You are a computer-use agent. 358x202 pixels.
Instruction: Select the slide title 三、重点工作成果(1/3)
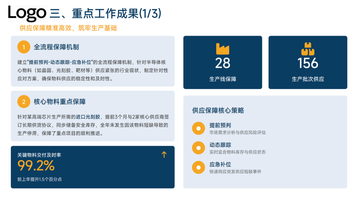[x=105, y=14]
